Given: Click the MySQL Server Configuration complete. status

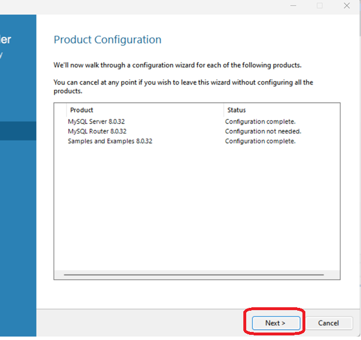Looking at the screenshot, I should pyautogui.click(x=260, y=121).
